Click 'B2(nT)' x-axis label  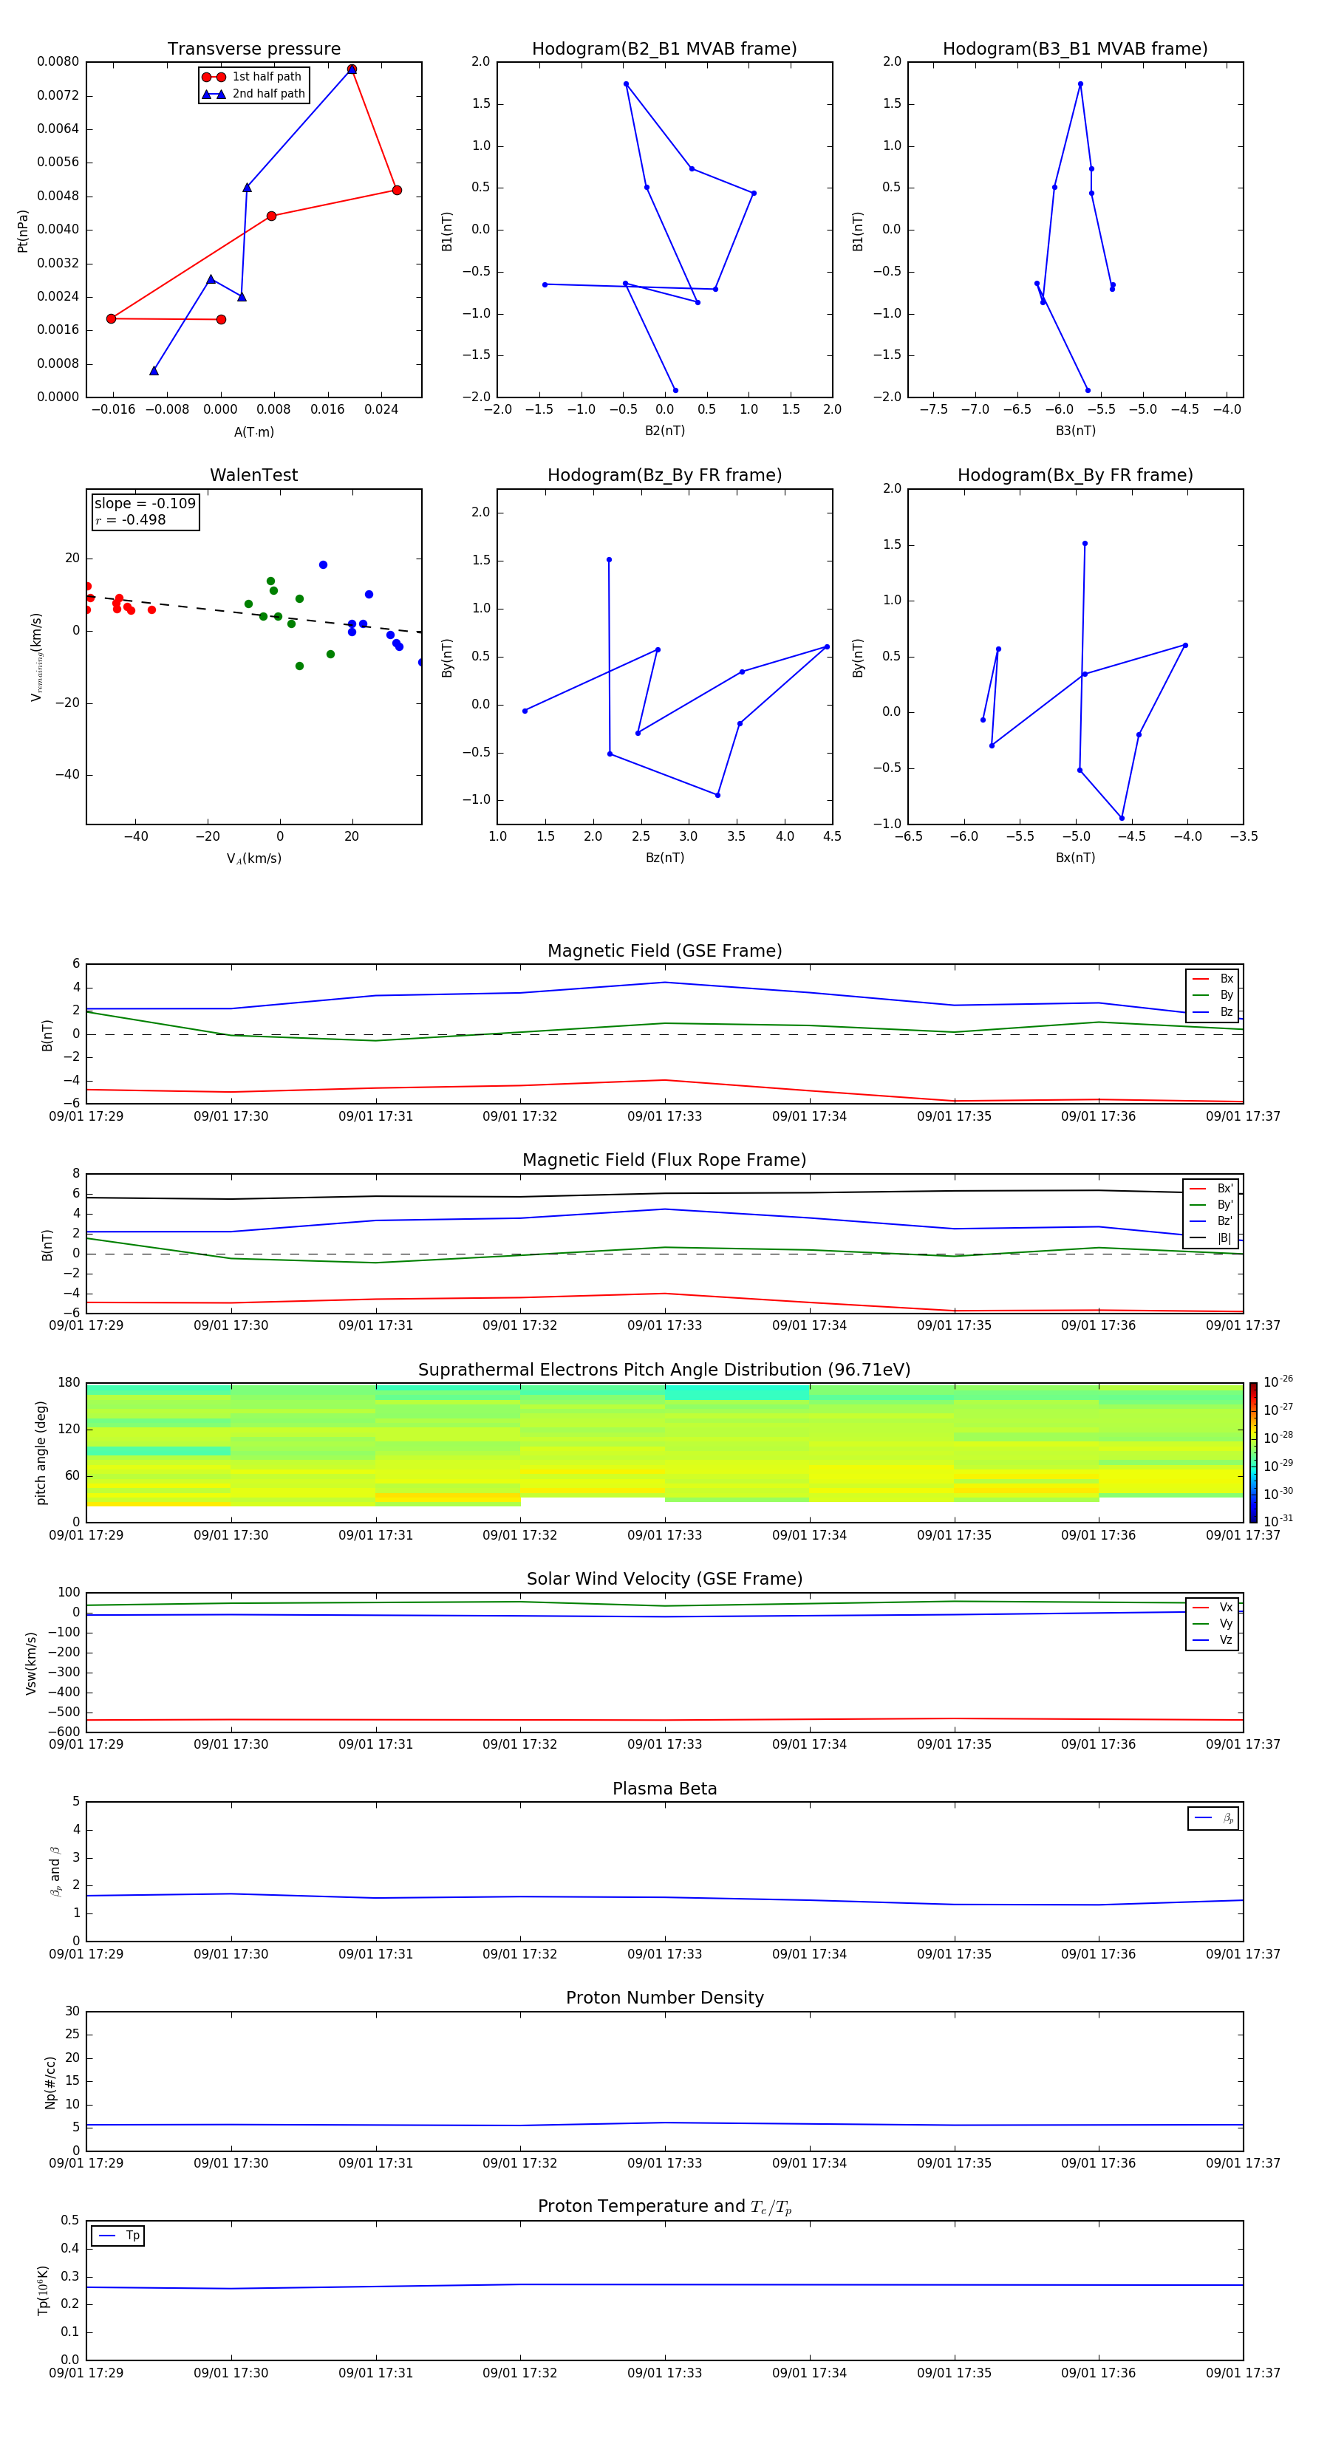point(664,431)
